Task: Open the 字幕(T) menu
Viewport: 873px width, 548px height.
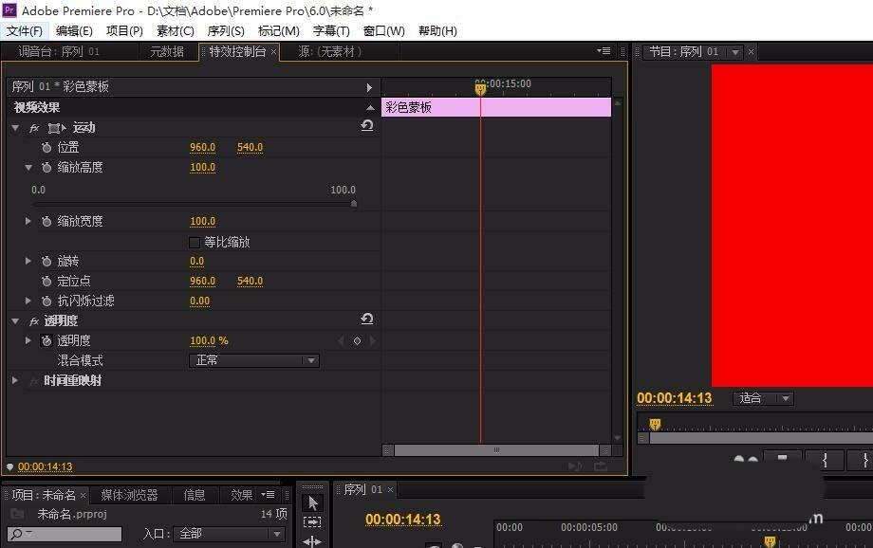Action: [x=332, y=30]
